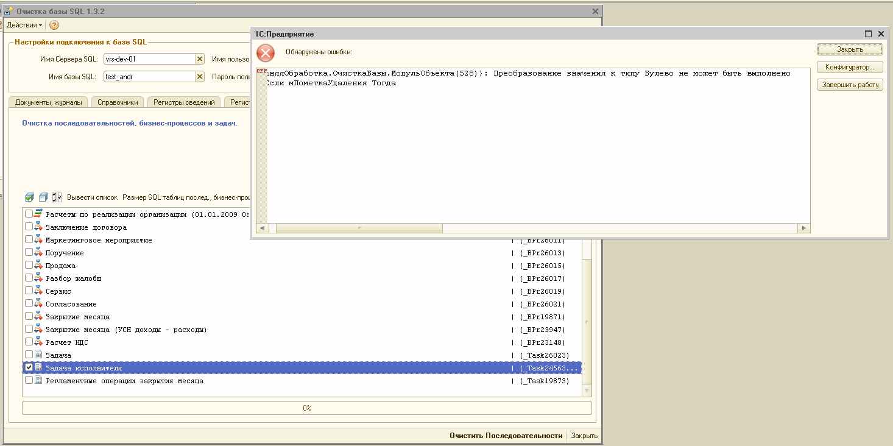Click the 0% progress bar
The height and width of the screenshot is (446, 893).
307,408
